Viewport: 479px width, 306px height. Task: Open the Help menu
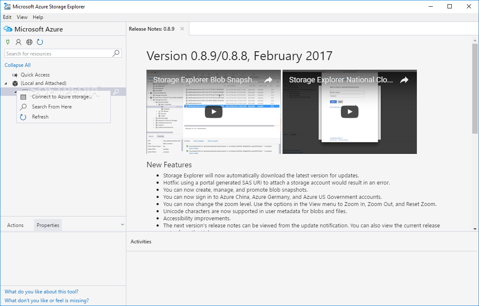pyautogui.click(x=38, y=17)
